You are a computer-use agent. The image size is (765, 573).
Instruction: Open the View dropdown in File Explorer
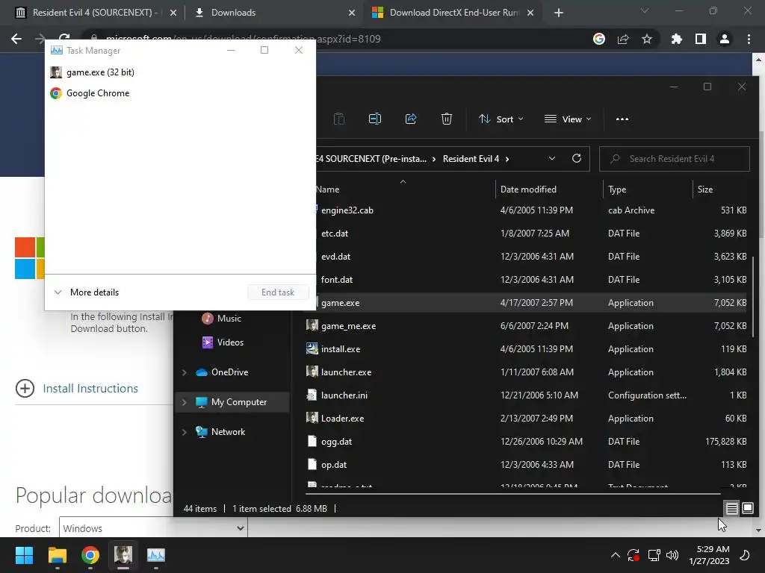click(x=568, y=119)
